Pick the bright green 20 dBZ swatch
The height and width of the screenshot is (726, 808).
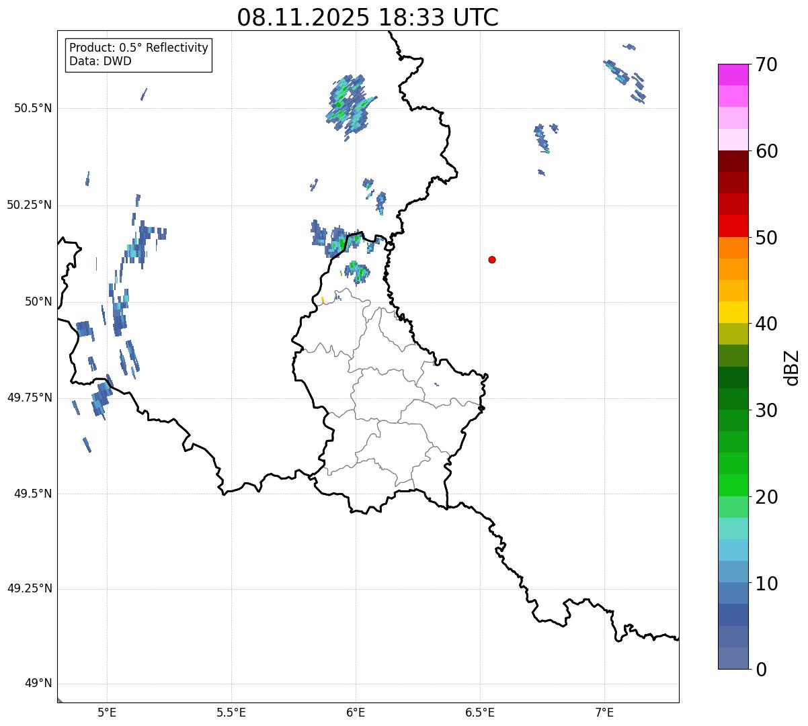[x=733, y=486]
